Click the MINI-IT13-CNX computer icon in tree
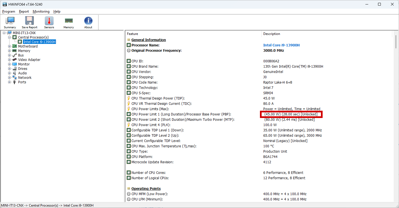Image resolution: width=399 pixels, height=208 pixels. (10, 33)
